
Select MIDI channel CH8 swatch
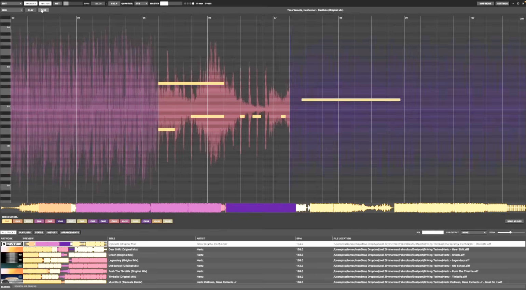pos(82,221)
